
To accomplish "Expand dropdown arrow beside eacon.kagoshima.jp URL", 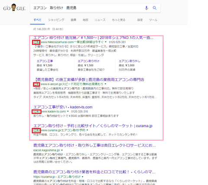I will [x=62, y=150].
